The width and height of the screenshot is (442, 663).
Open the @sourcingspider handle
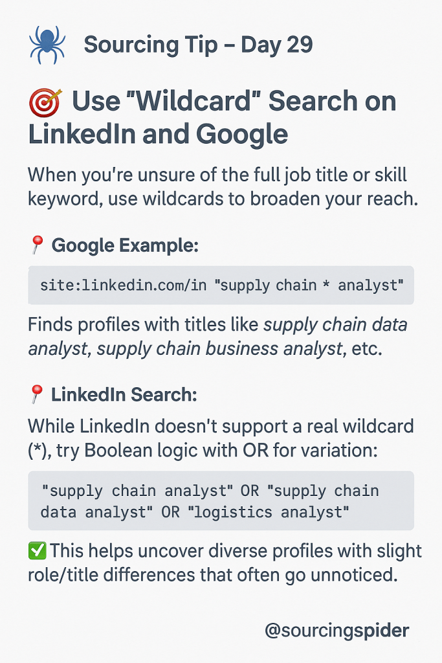[337, 630]
